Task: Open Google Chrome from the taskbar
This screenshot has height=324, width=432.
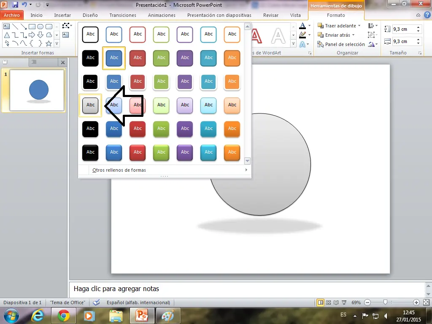Action: tap(64, 316)
